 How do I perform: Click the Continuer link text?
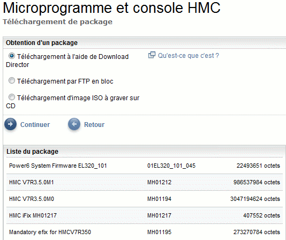click(35, 125)
